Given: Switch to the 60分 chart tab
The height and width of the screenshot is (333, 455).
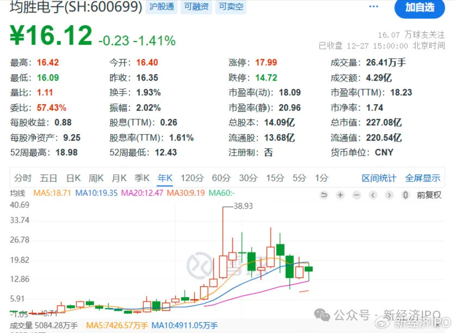Looking at the screenshot, I should point(221,178).
